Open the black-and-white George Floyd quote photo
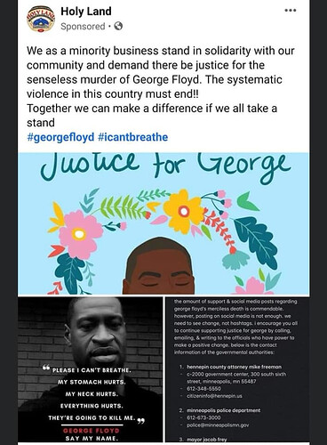The width and height of the screenshot is (327, 445). (x=91, y=369)
